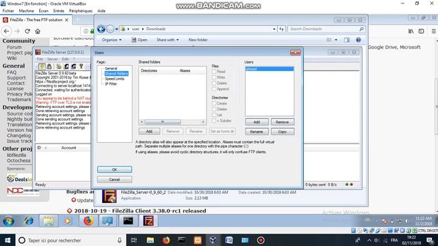Open FileZilla Server icon in Windows 7 taskbar
This screenshot has width=438, height=246.
click(x=149, y=221)
